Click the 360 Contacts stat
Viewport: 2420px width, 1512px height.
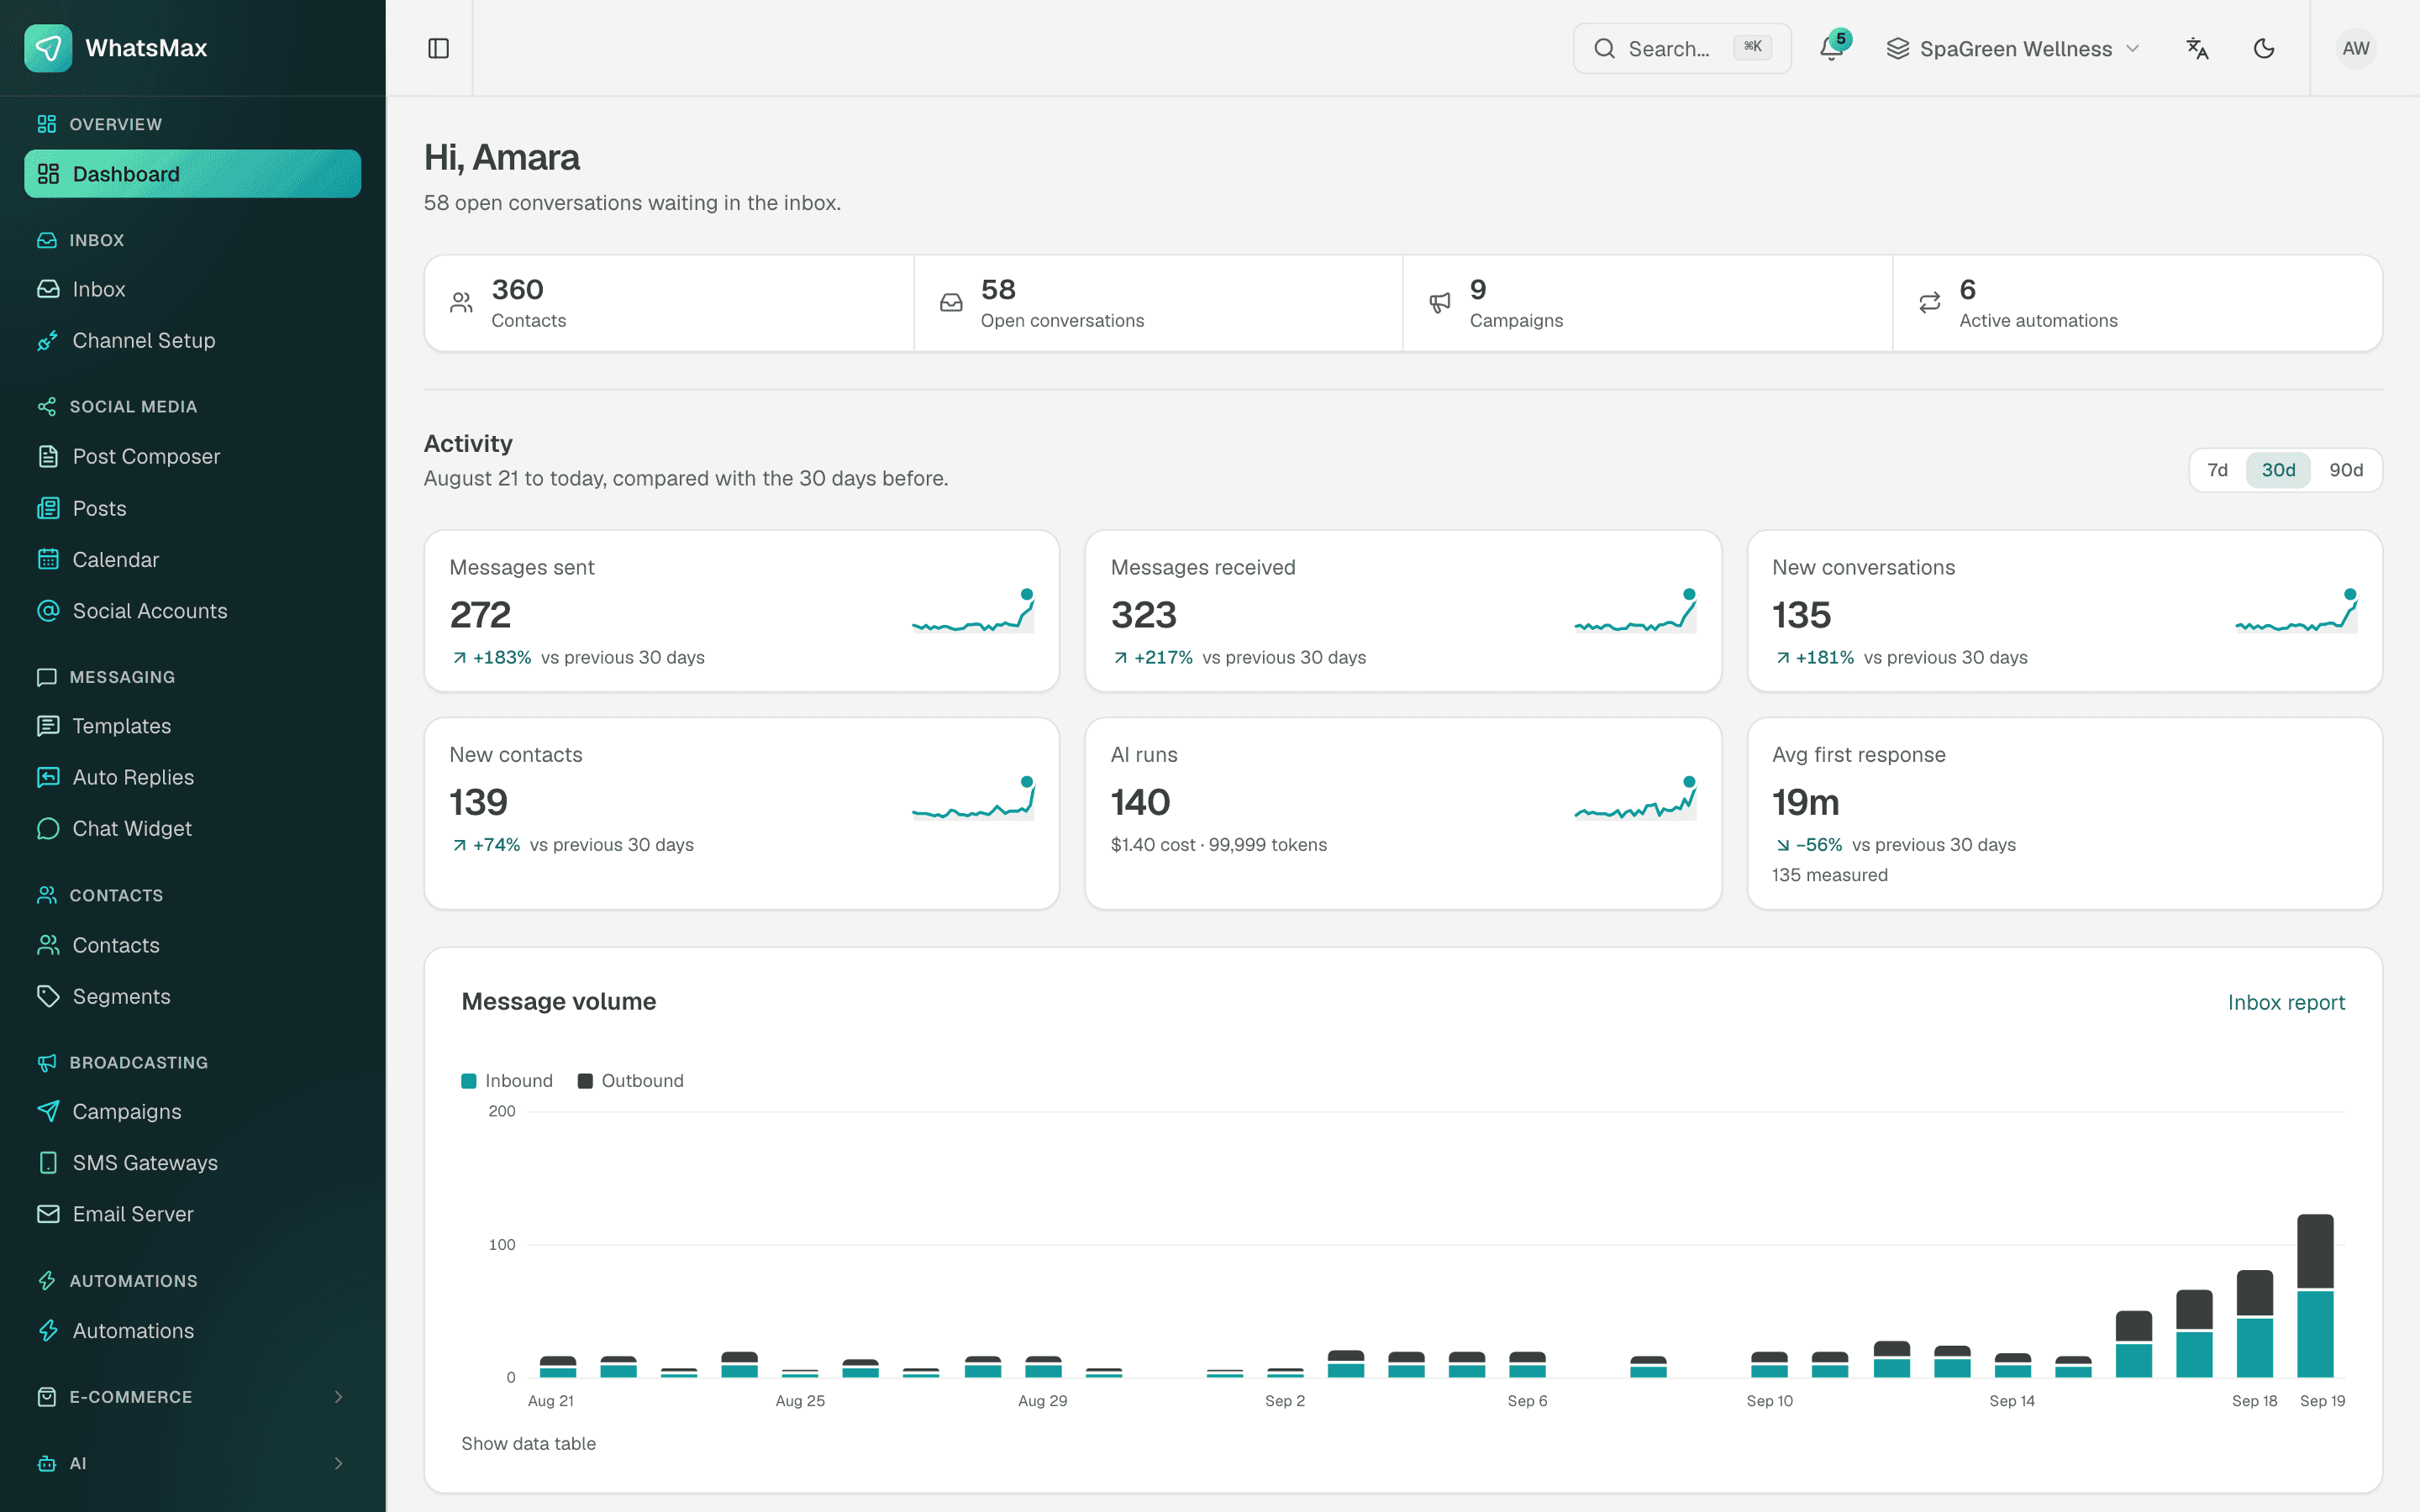669,303
